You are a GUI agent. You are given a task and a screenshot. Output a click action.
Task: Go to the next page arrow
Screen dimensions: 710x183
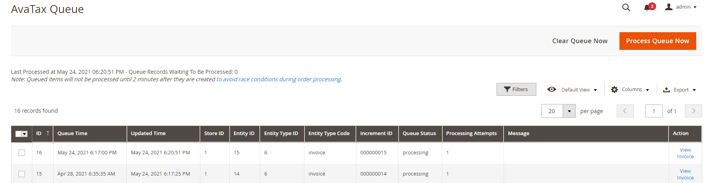click(x=693, y=111)
